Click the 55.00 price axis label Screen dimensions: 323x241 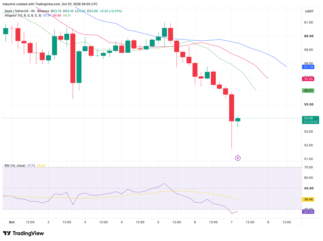[308, 104]
